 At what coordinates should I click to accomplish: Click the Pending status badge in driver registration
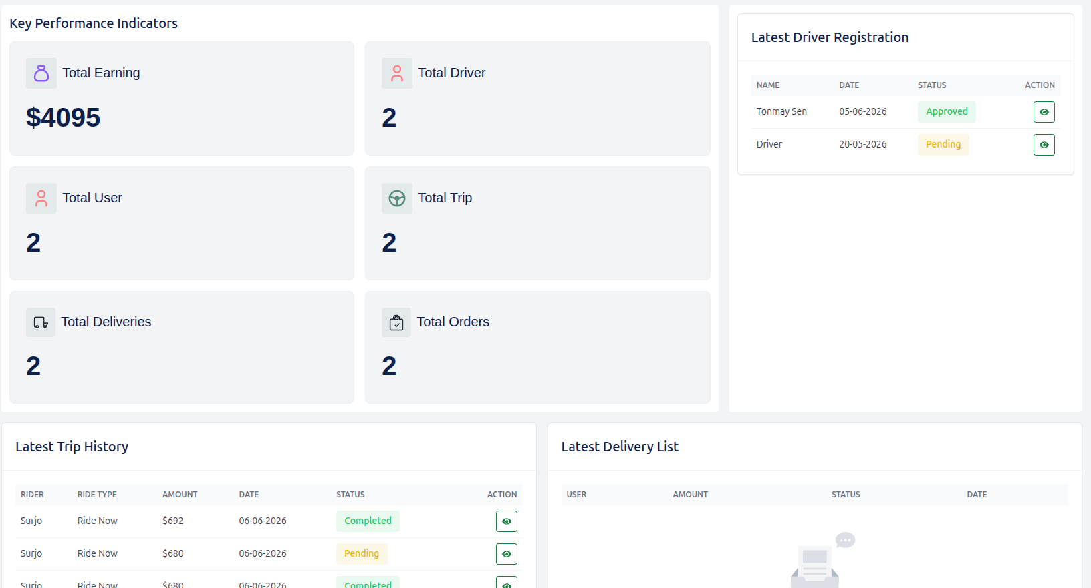(x=943, y=145)
